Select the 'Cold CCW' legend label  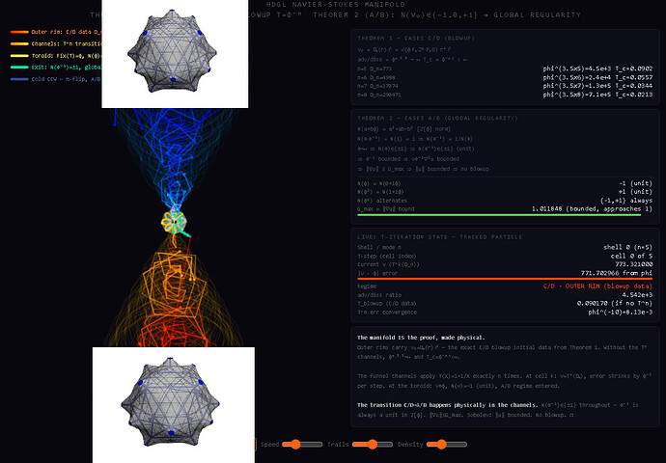pyautogui.click(x=67, y=79)
